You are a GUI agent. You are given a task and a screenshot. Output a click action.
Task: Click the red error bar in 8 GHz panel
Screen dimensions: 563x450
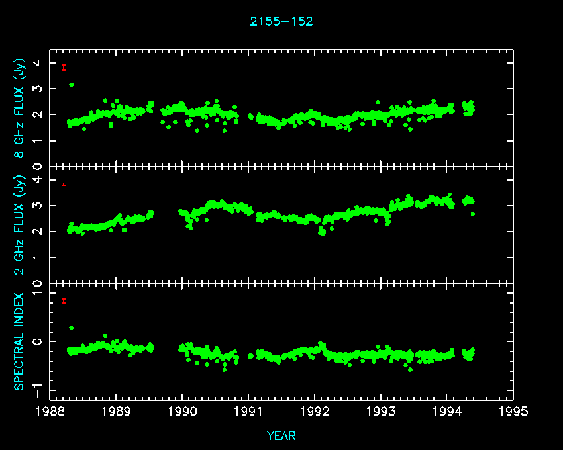point(64,67)
